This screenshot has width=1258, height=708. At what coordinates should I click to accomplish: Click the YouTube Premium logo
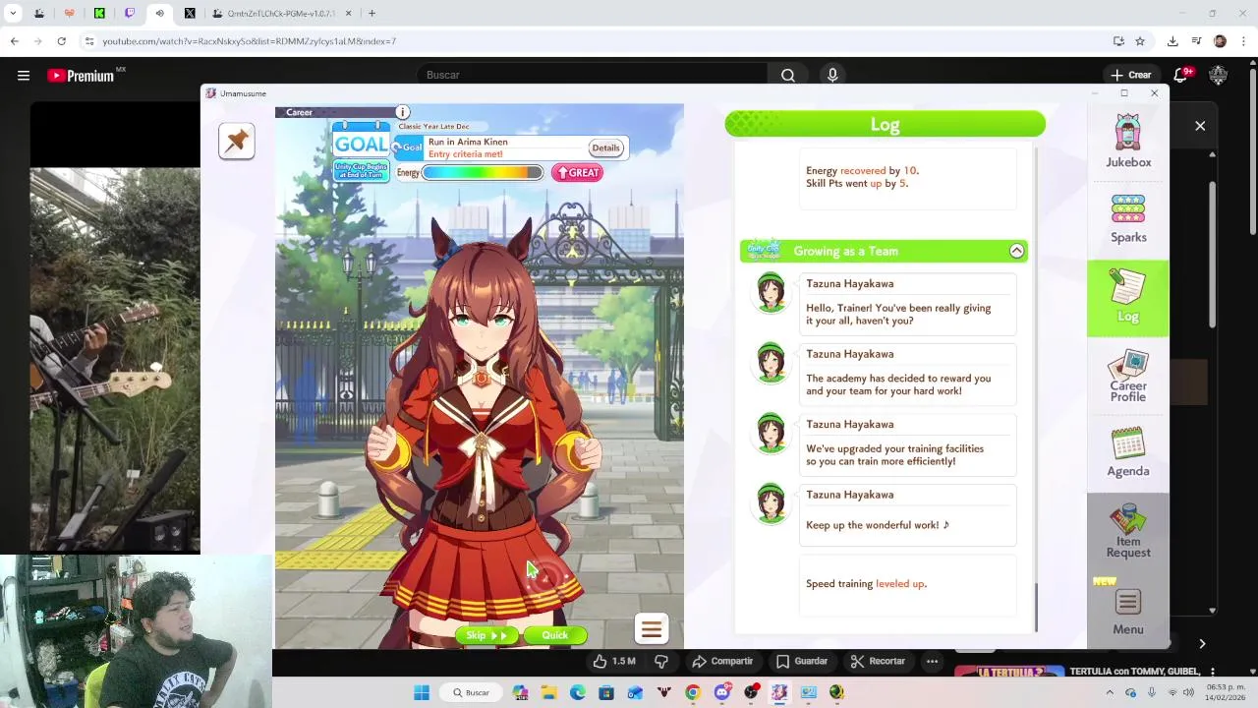(81, 76)
